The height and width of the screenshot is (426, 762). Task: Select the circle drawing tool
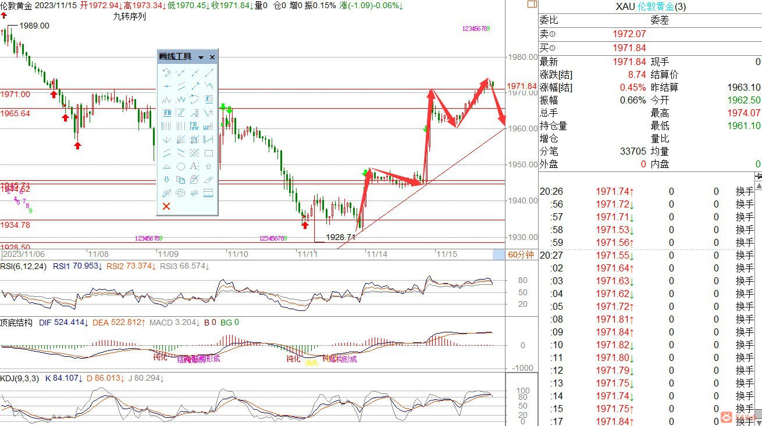pyautogui.click(x=180, y=166)
